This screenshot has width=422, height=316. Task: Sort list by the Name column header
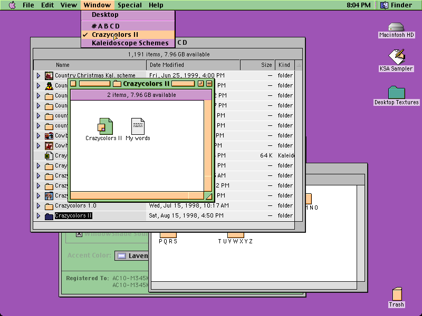(x=90, y=65)
